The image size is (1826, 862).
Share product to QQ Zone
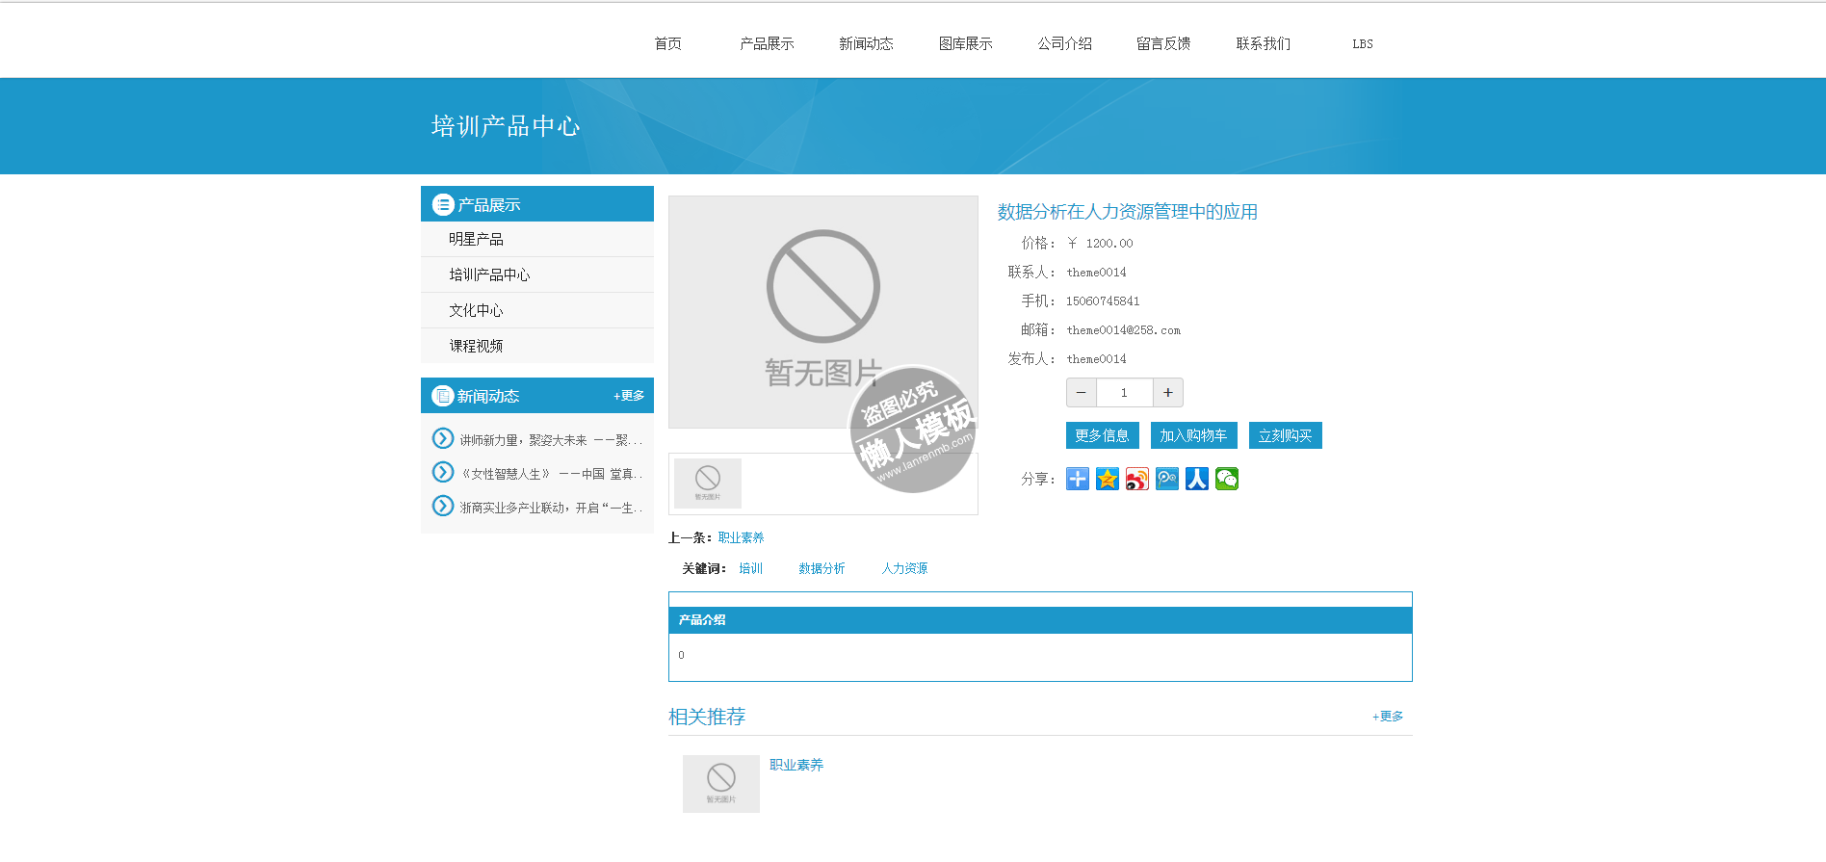tap(1108, 479)
